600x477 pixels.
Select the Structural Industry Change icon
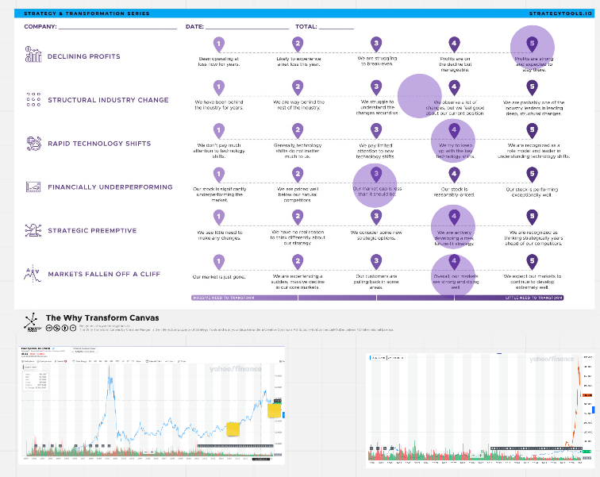(x=33, y=99)
